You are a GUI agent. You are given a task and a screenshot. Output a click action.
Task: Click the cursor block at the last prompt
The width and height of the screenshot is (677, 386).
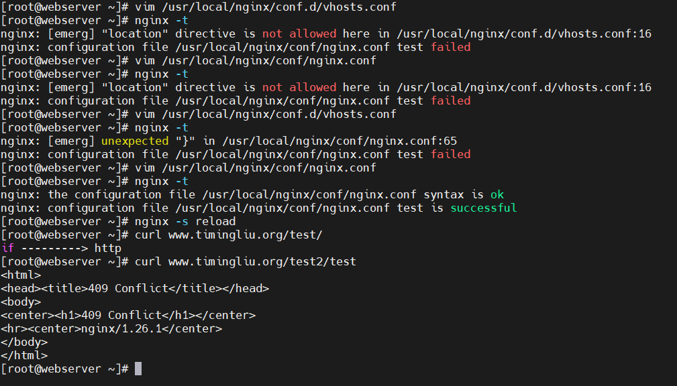pyautogui.click(x=138, y=369)
